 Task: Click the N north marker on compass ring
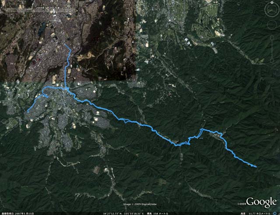coord(272,3)
